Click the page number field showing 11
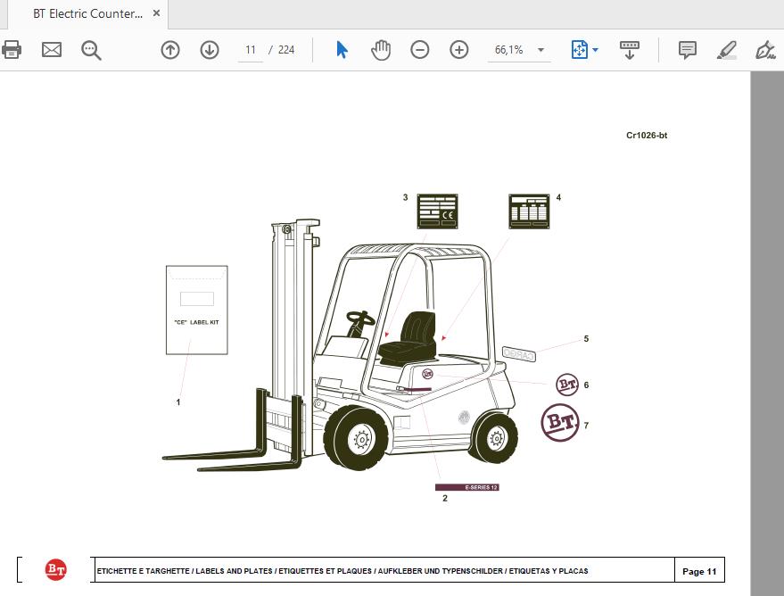Screen dimensions: 784x596 [x=251, y=50]
